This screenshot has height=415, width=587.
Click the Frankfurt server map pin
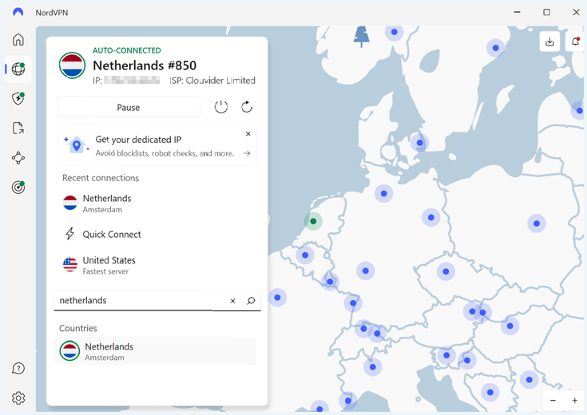(366, 271)
